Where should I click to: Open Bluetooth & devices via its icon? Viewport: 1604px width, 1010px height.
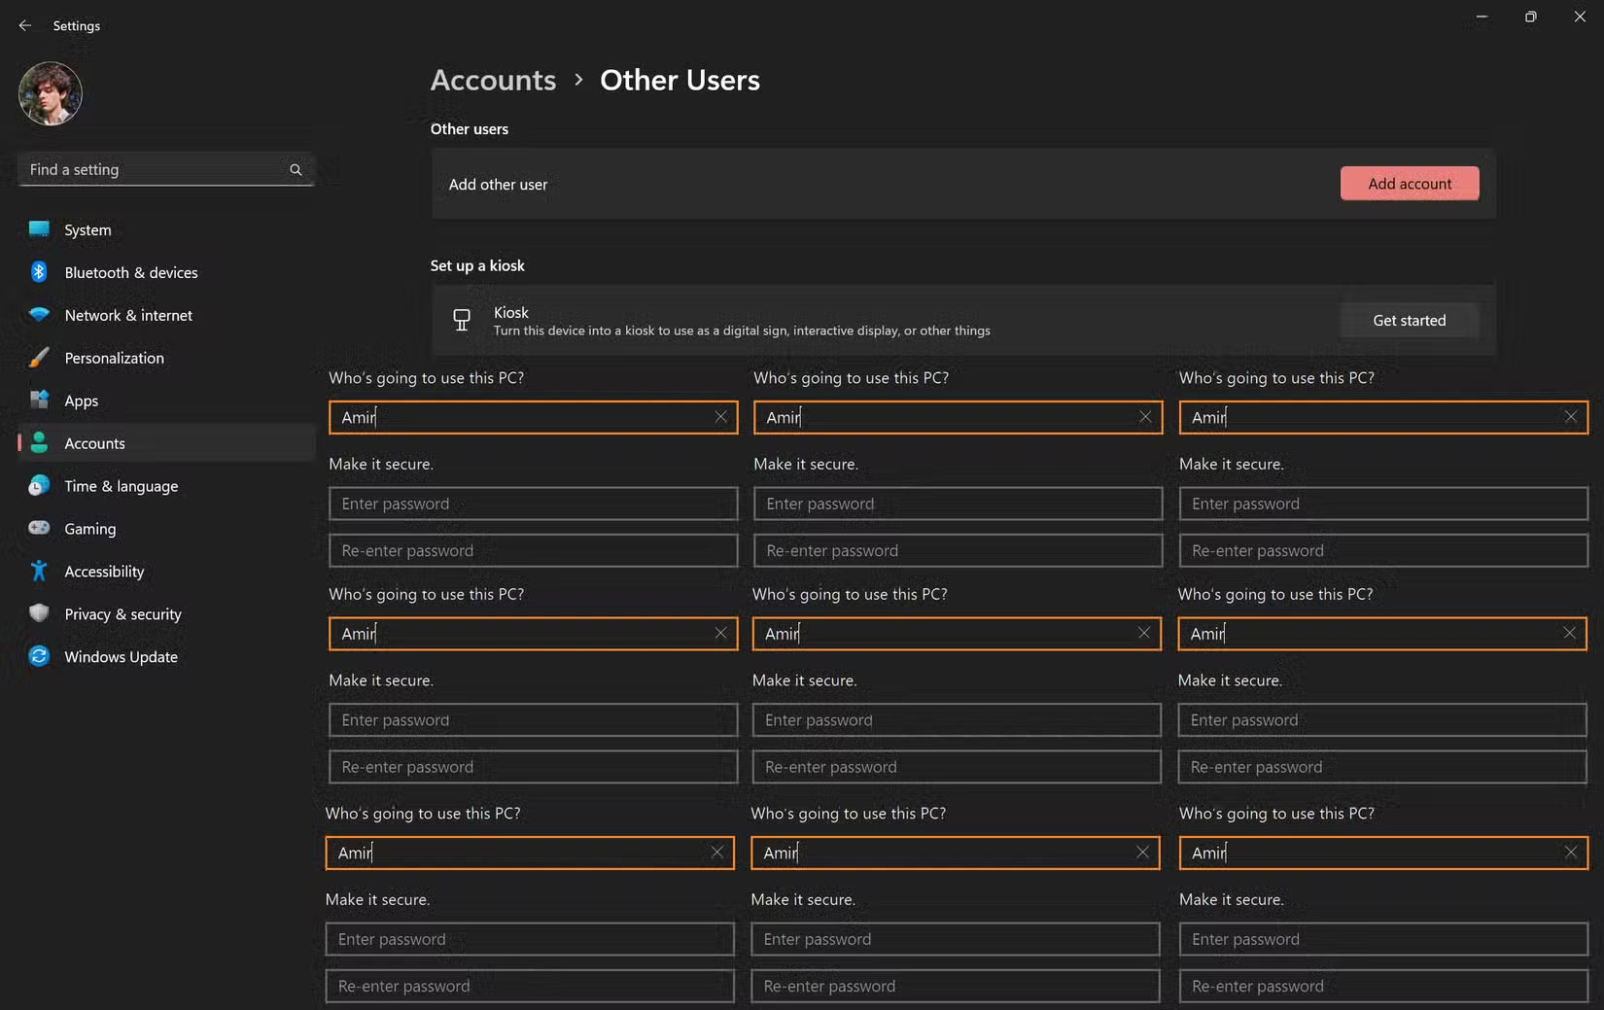39,272
